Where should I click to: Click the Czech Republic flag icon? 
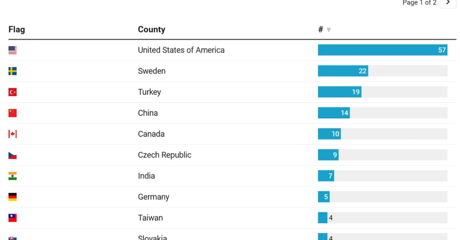coord(13,155)
